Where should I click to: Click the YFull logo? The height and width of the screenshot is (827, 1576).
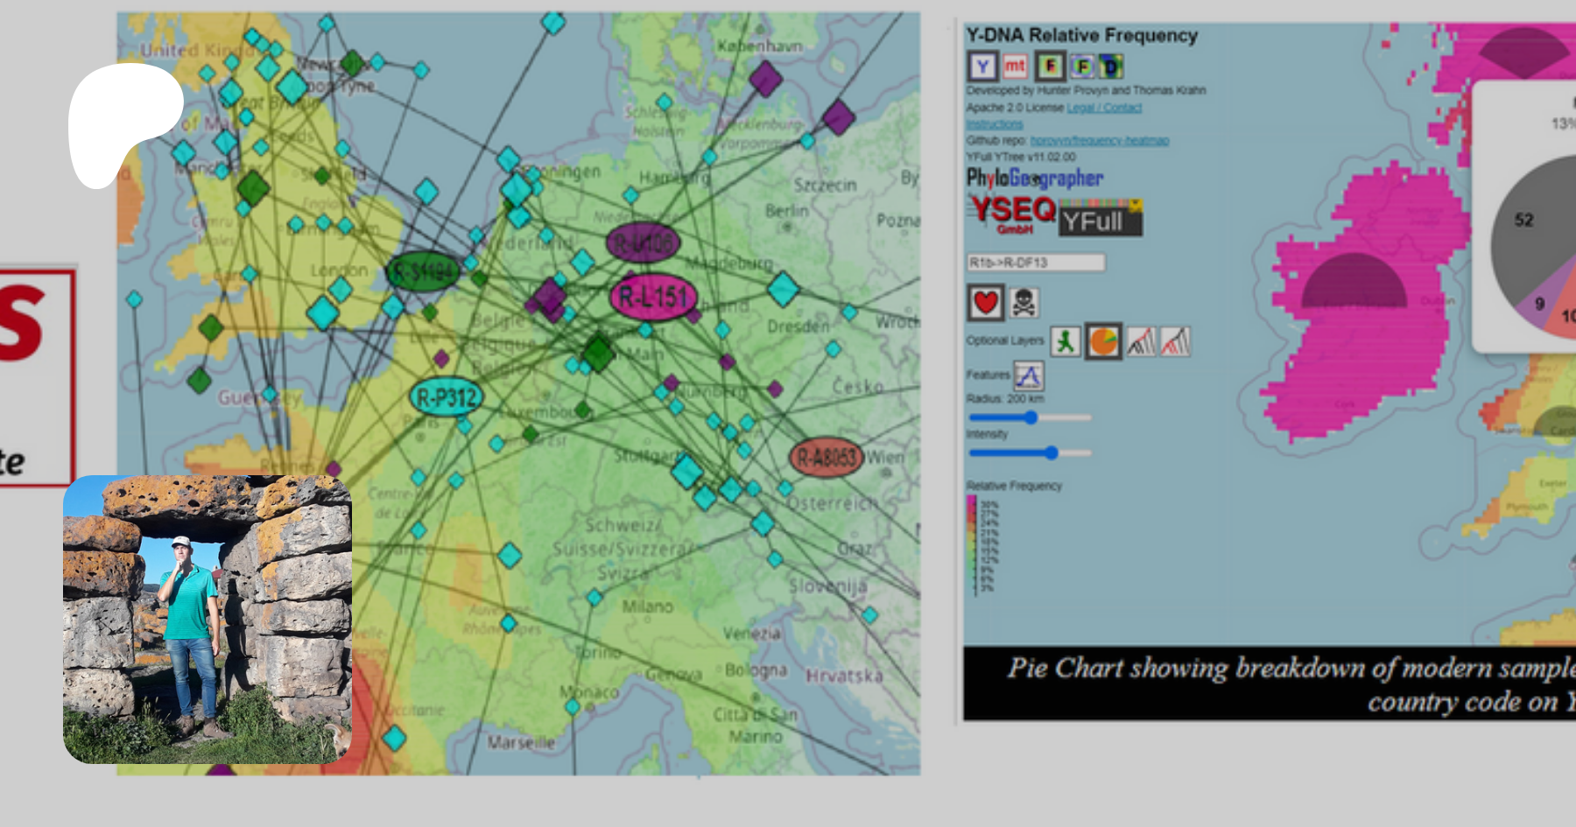pos(1100,220)
